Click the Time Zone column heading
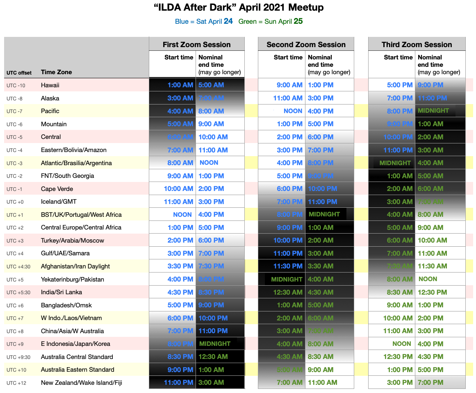Screen dimensions: 476x393 (x=56, y=72)
